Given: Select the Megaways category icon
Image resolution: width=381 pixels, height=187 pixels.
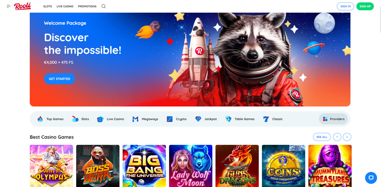Looking at the screenshot, I should pos(135,119).
